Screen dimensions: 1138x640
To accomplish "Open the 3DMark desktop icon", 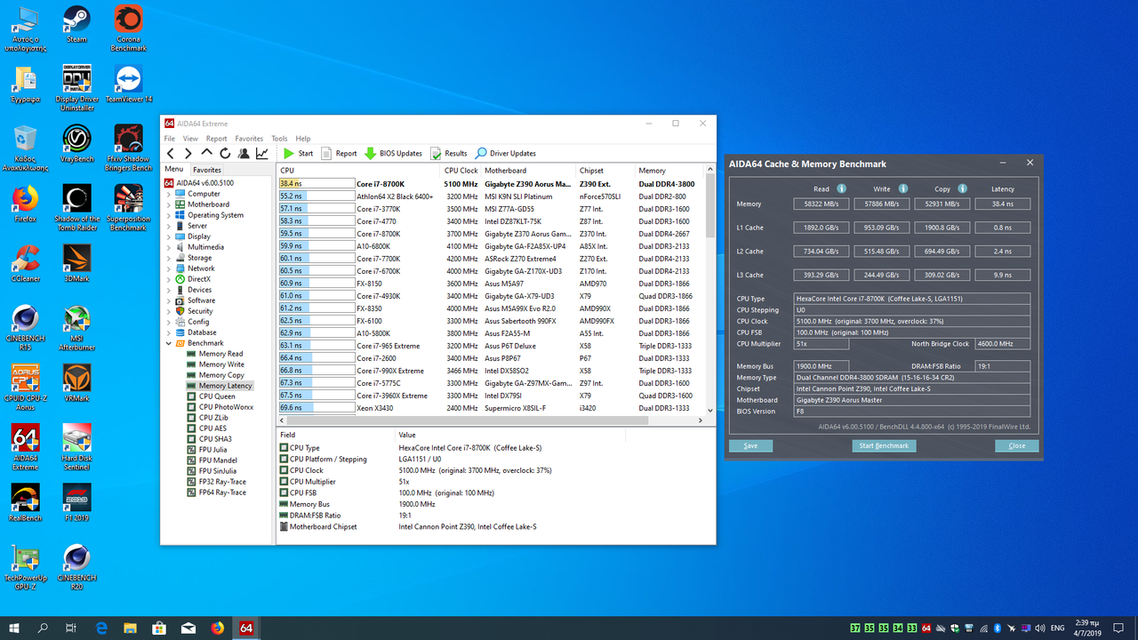I will 76,263.
